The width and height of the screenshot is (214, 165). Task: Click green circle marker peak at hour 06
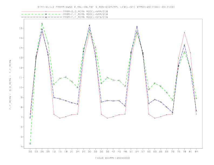42,24
